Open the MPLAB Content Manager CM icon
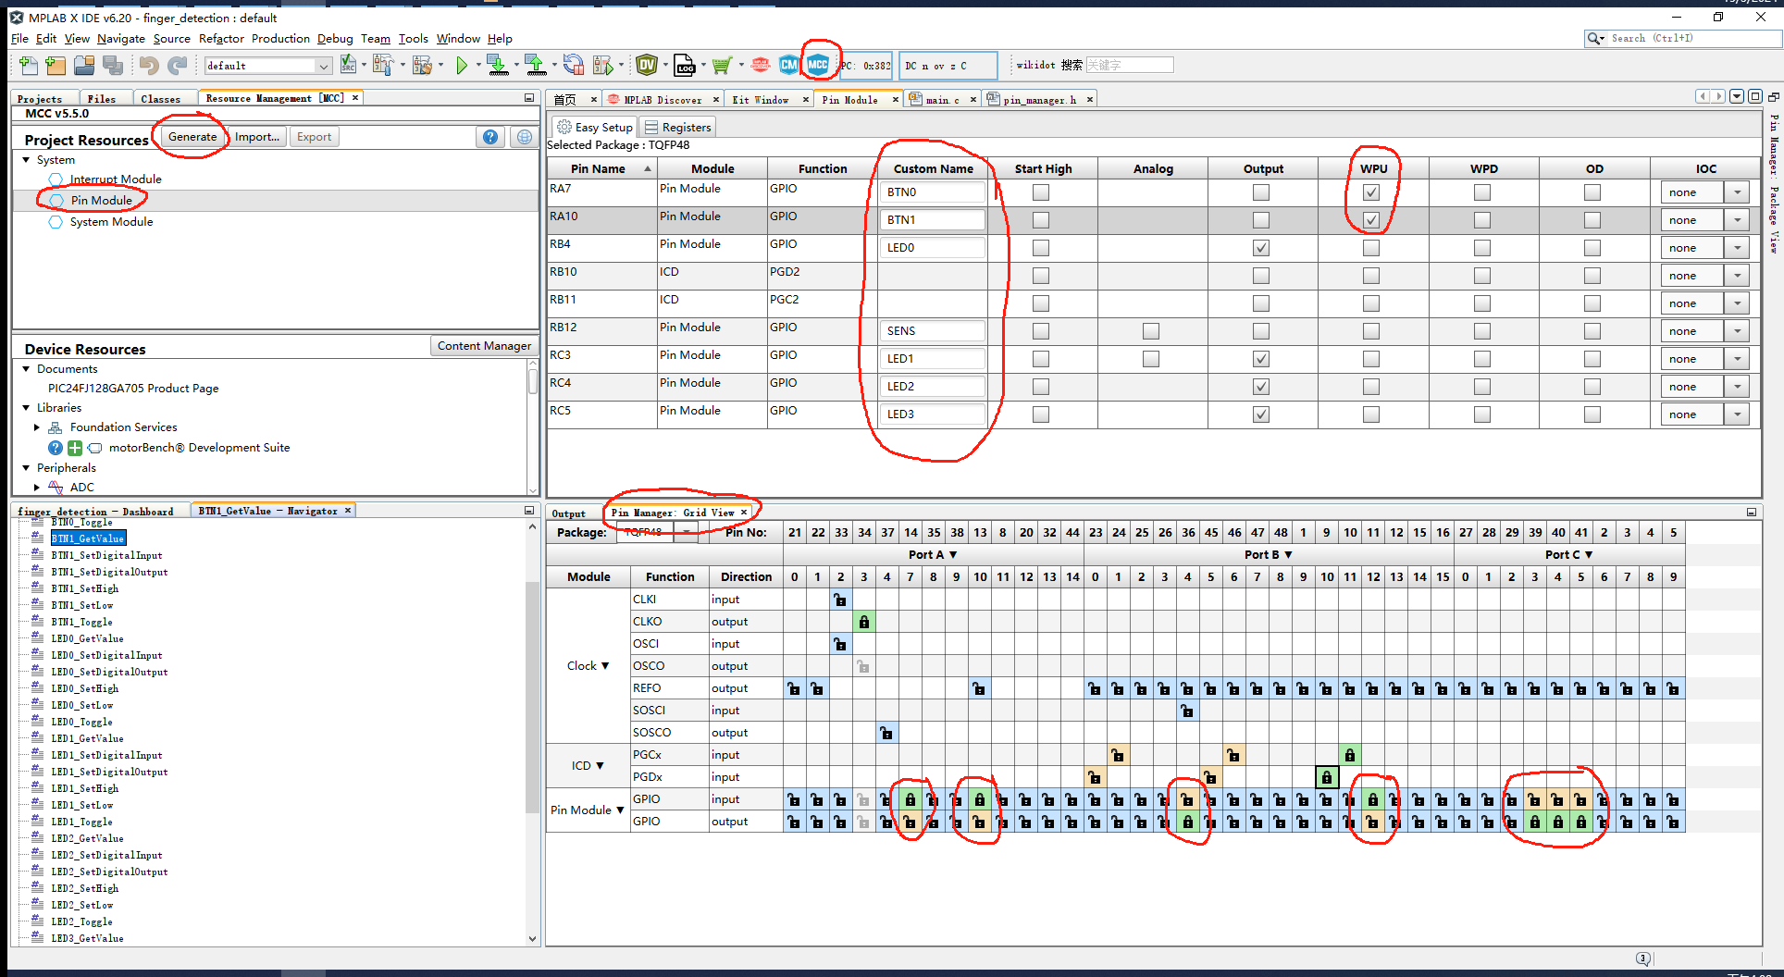The width and height of the screenshot is (1784, 977). [x=789, y=65]
